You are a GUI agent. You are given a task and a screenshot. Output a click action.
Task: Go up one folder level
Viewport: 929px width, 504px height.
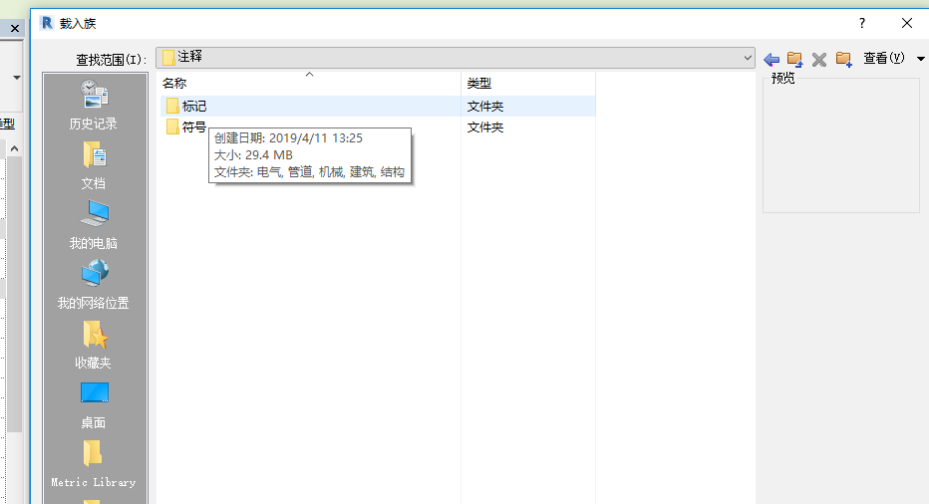(x=795, y=59)
